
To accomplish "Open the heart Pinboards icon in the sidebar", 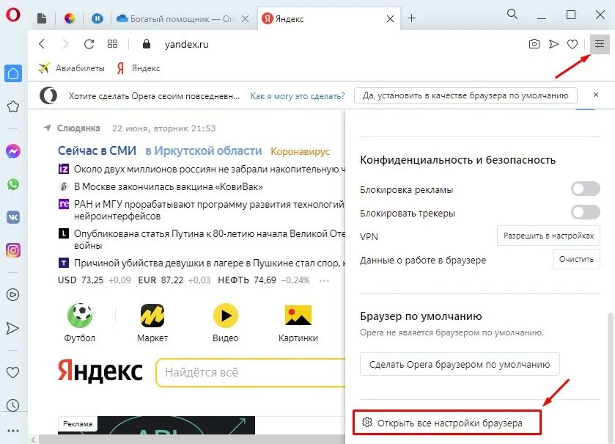I will [x=13, y=372].
